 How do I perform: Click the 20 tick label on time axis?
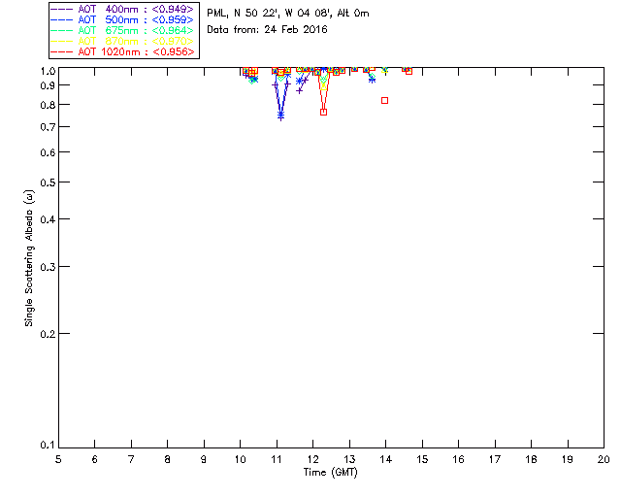click(604, 459)
